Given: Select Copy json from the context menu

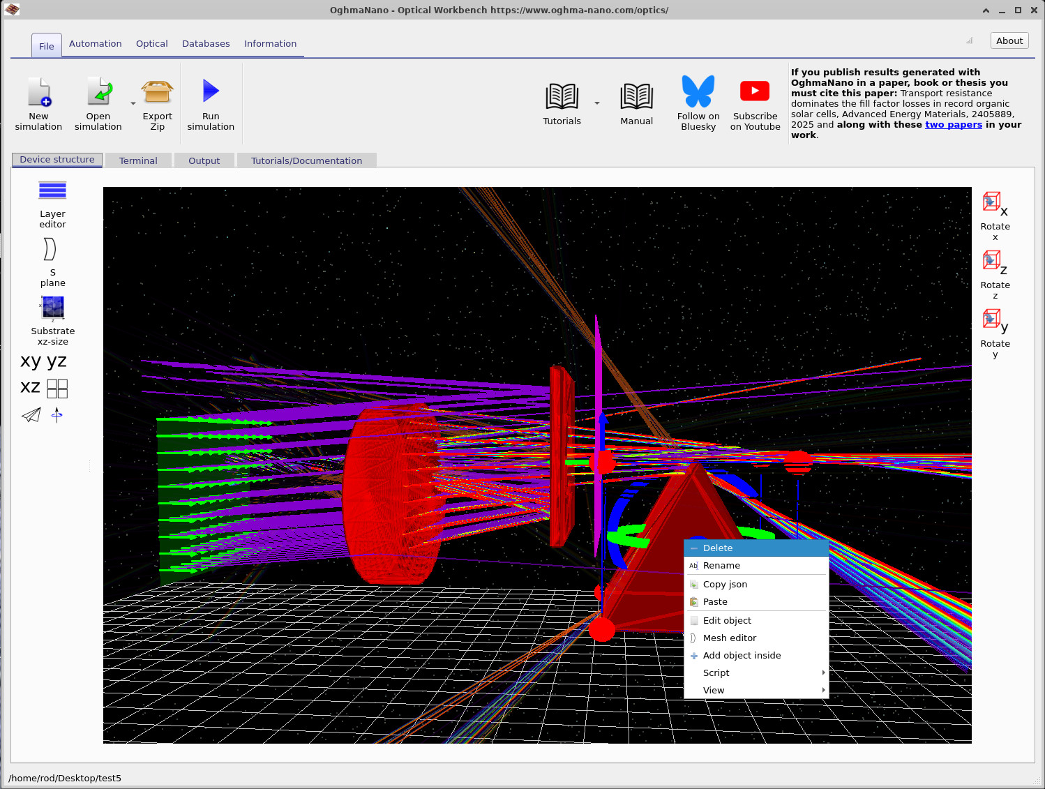Looking at the screenshot, I should (725, 584).
